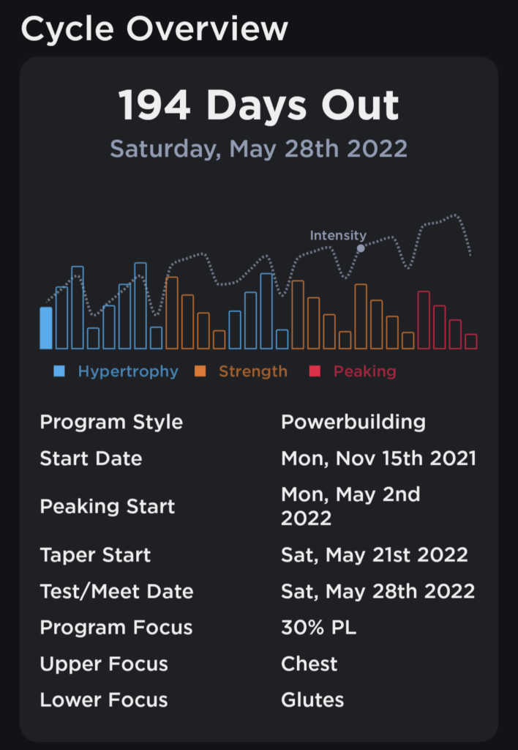Click the orange Strength legend swatch
This screenshot has height=750, width=518.
click(x=200, y=371)
